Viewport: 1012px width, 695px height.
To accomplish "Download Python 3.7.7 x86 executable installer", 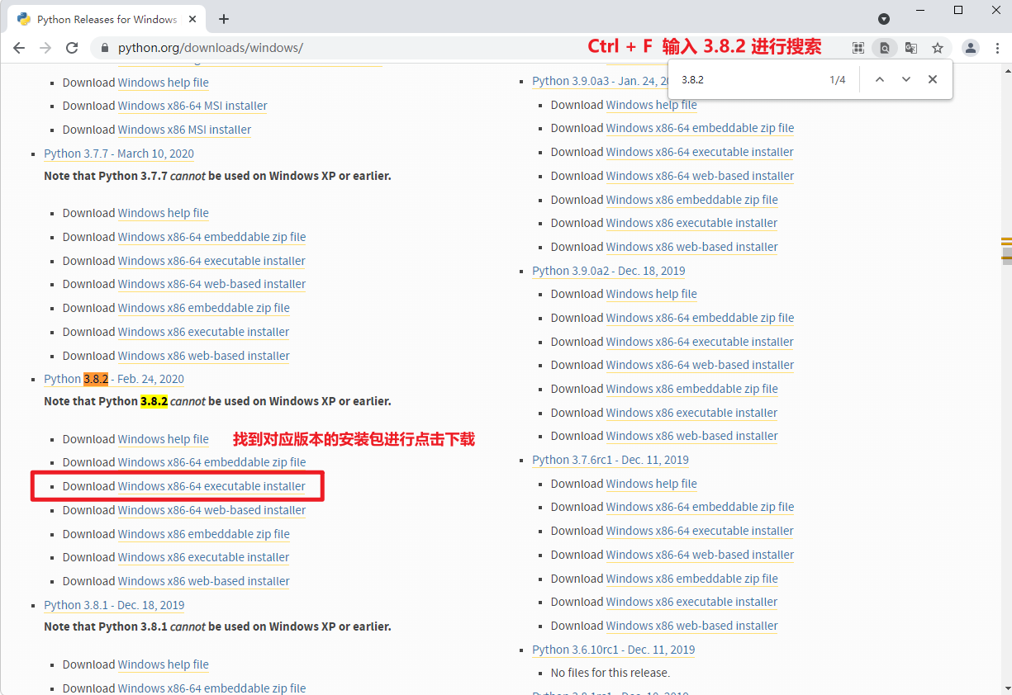I will [x=203, y=332].
